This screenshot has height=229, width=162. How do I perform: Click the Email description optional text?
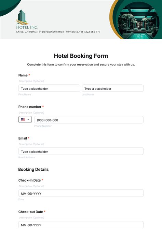(x=31, y=144)
